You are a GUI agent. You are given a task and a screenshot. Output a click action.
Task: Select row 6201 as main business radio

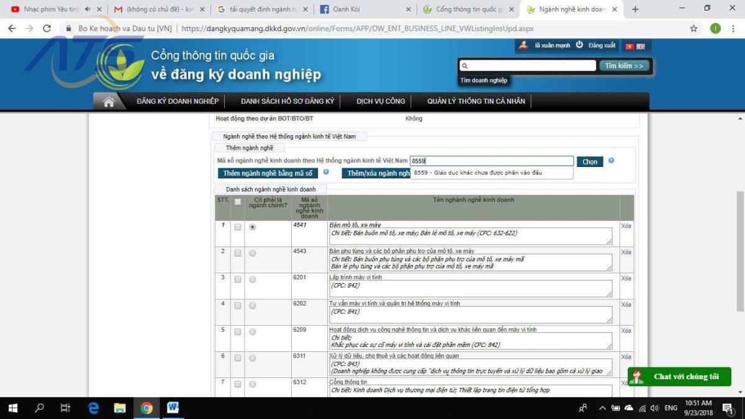click(x=252, y=279)
